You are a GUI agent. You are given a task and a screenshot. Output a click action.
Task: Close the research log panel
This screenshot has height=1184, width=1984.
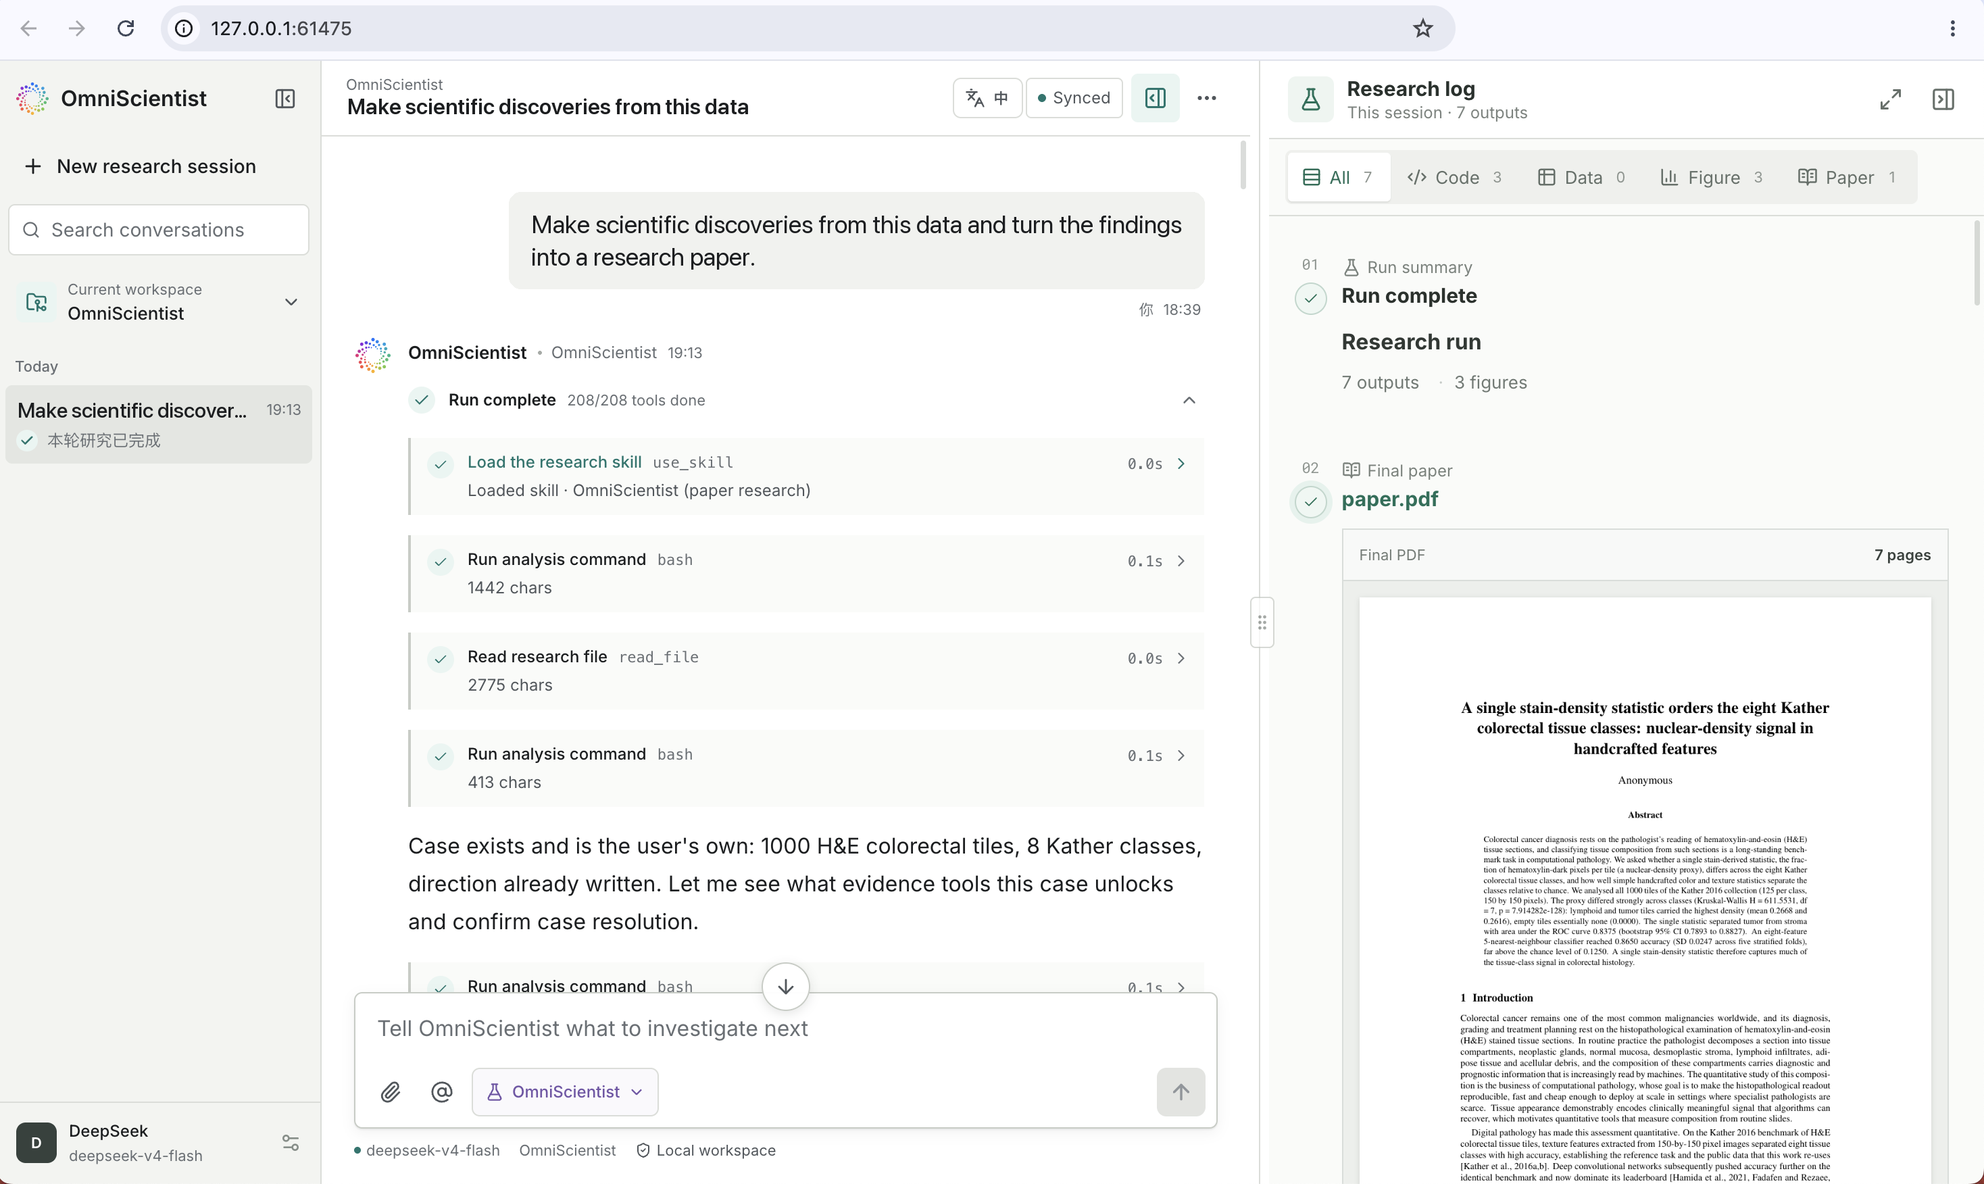pyautogui.click(x=1943, y=99)
